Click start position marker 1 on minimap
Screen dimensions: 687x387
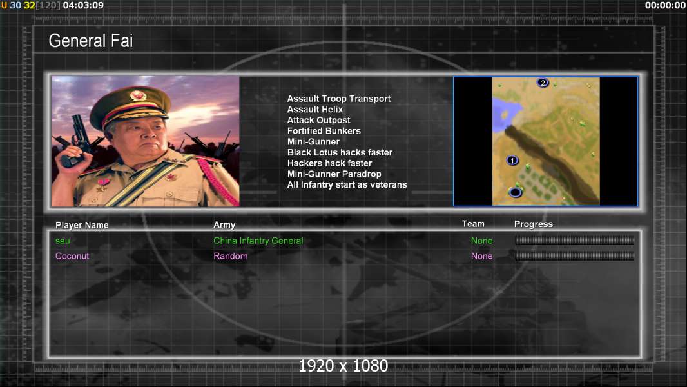click(512, 161)
